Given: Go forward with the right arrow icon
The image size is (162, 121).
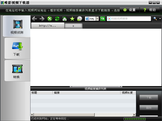Looking at the screenshot, I should click(x=42, y=19).
